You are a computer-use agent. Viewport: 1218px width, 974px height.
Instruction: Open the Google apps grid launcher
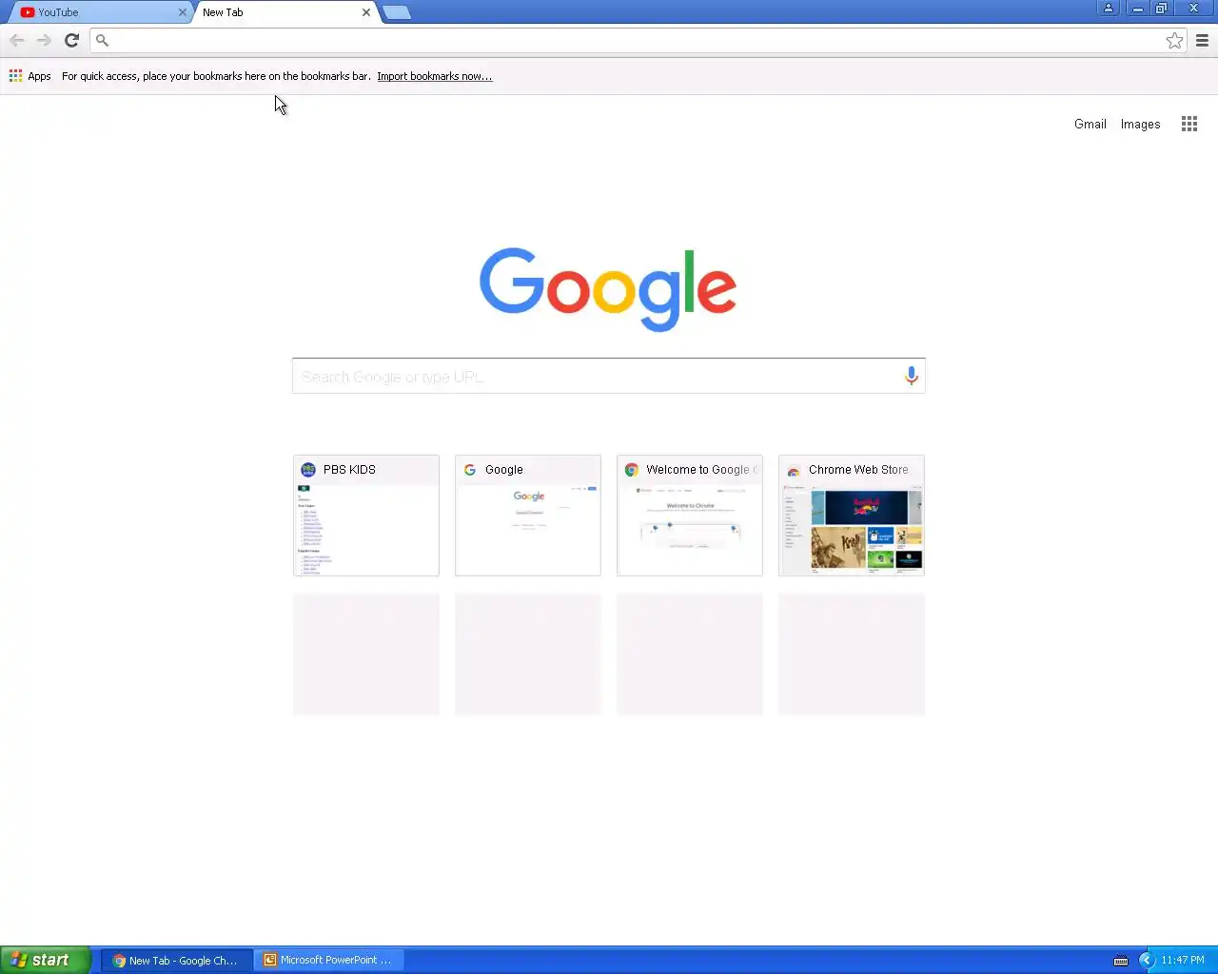click(1189, 124)
